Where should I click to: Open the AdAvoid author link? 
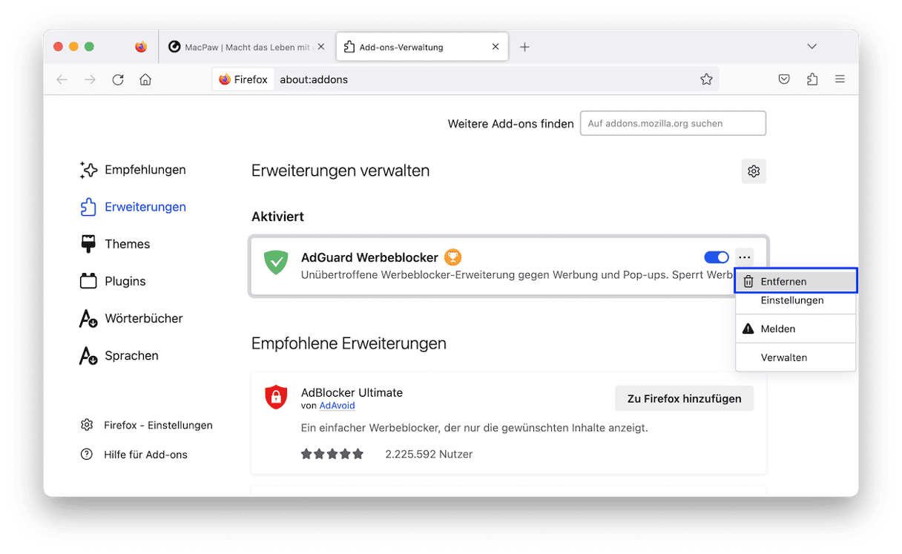click(337, 406)
